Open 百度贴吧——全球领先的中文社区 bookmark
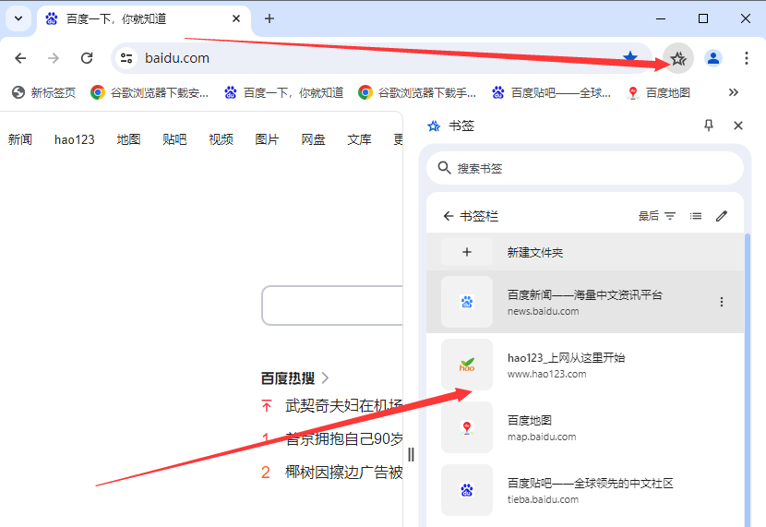The height and width of the screenshot is (527, 766). tap(585, 490)
